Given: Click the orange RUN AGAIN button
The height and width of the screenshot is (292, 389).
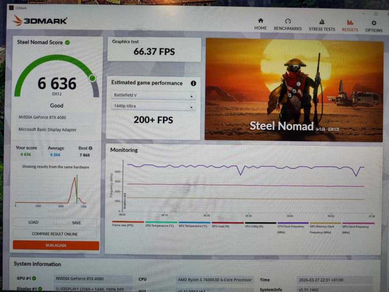Looking at the screenshot, I should [x=56, y=245].
